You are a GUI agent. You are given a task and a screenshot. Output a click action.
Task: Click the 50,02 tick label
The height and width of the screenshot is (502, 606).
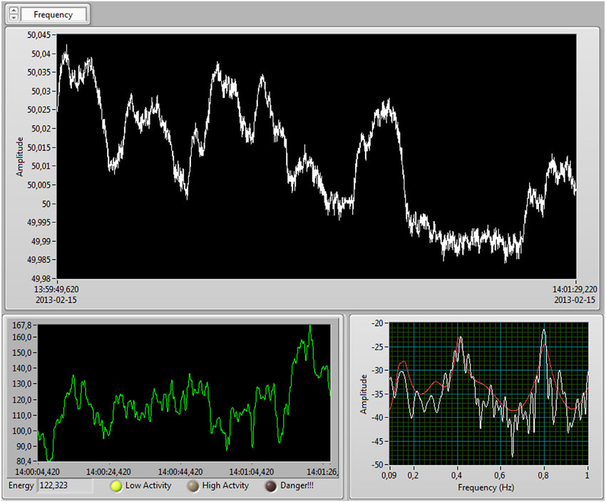[41, 128]
